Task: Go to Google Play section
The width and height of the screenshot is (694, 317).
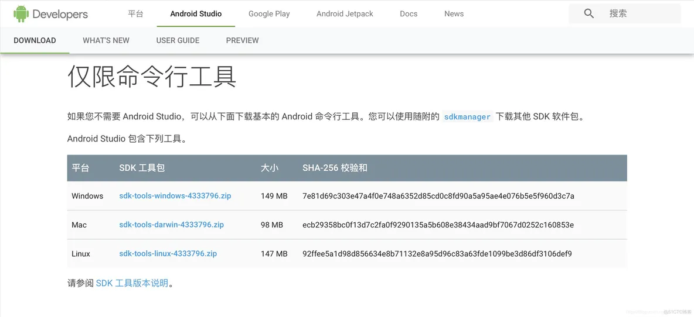Action: pos(269,13)
